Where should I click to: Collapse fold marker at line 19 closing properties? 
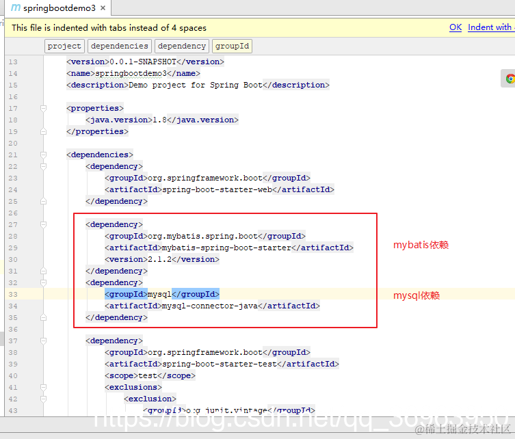click(x=43, y=131)
